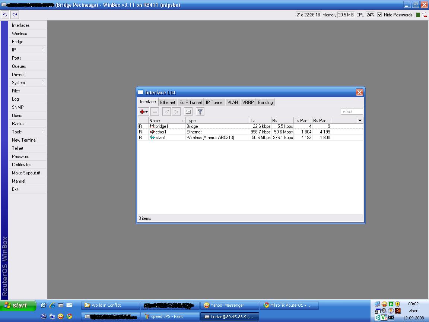The width and height of the screenshot is (429, 322).
Task: Click the ether1 interface icon
Action: [152, 132]
